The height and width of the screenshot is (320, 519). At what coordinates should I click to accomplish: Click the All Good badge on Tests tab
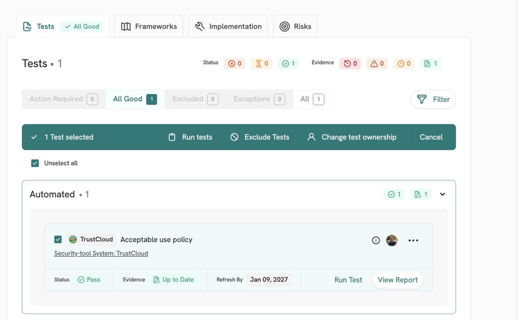82,27
